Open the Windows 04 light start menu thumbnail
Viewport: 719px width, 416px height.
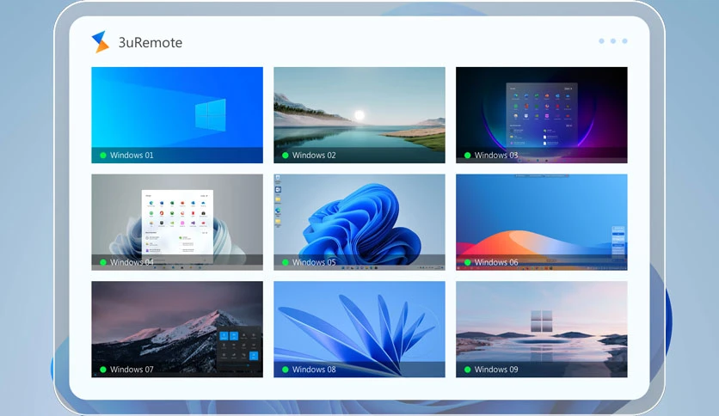click(x=177, y=223)
